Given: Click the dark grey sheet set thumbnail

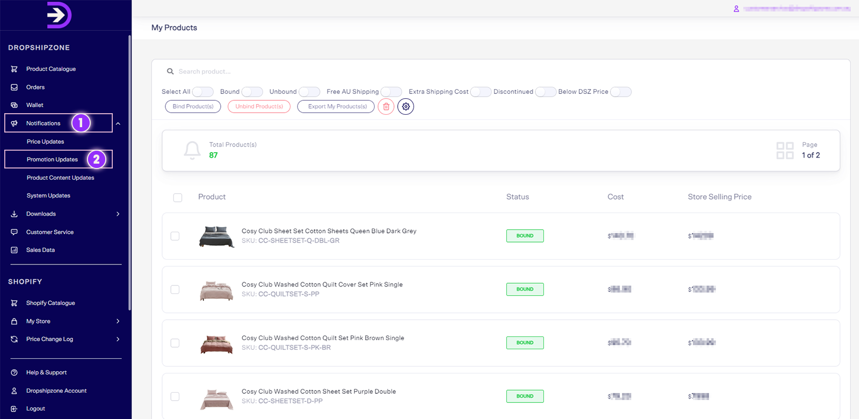Looking at the screenshot, I should tap(217, 237).
